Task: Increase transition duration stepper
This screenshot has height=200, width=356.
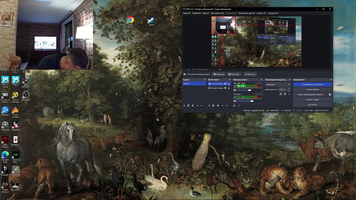Action: (289, 89)
